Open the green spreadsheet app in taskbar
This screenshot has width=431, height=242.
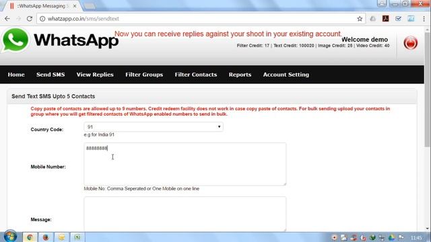click(77, 237)
